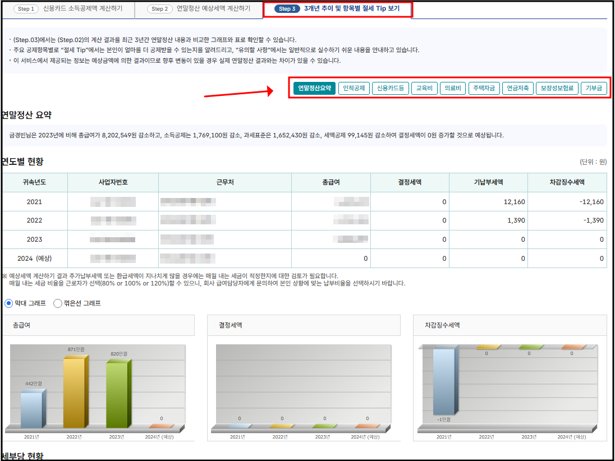The width and height of the screenshot is (615, 461).
Task: Click the 총급여 chart title
Action: 21,325
